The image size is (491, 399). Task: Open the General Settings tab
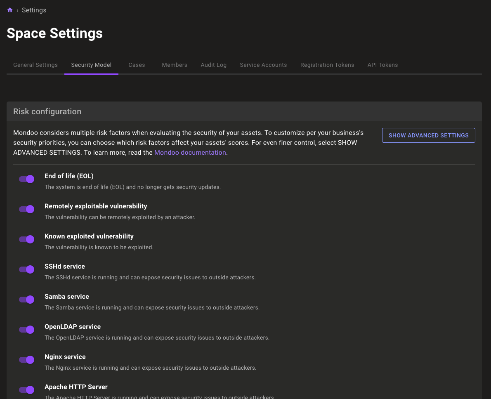(x=35, y=65)
